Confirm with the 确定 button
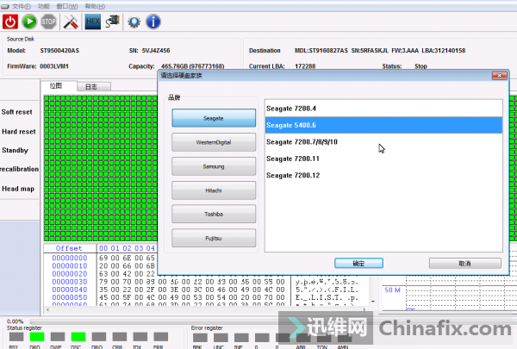The height and width of the screenshot is (349, 517). (358, 263)
